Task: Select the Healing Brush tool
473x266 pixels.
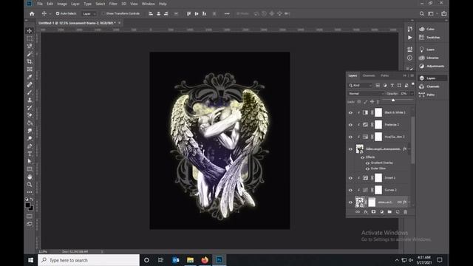Action: 30,85
